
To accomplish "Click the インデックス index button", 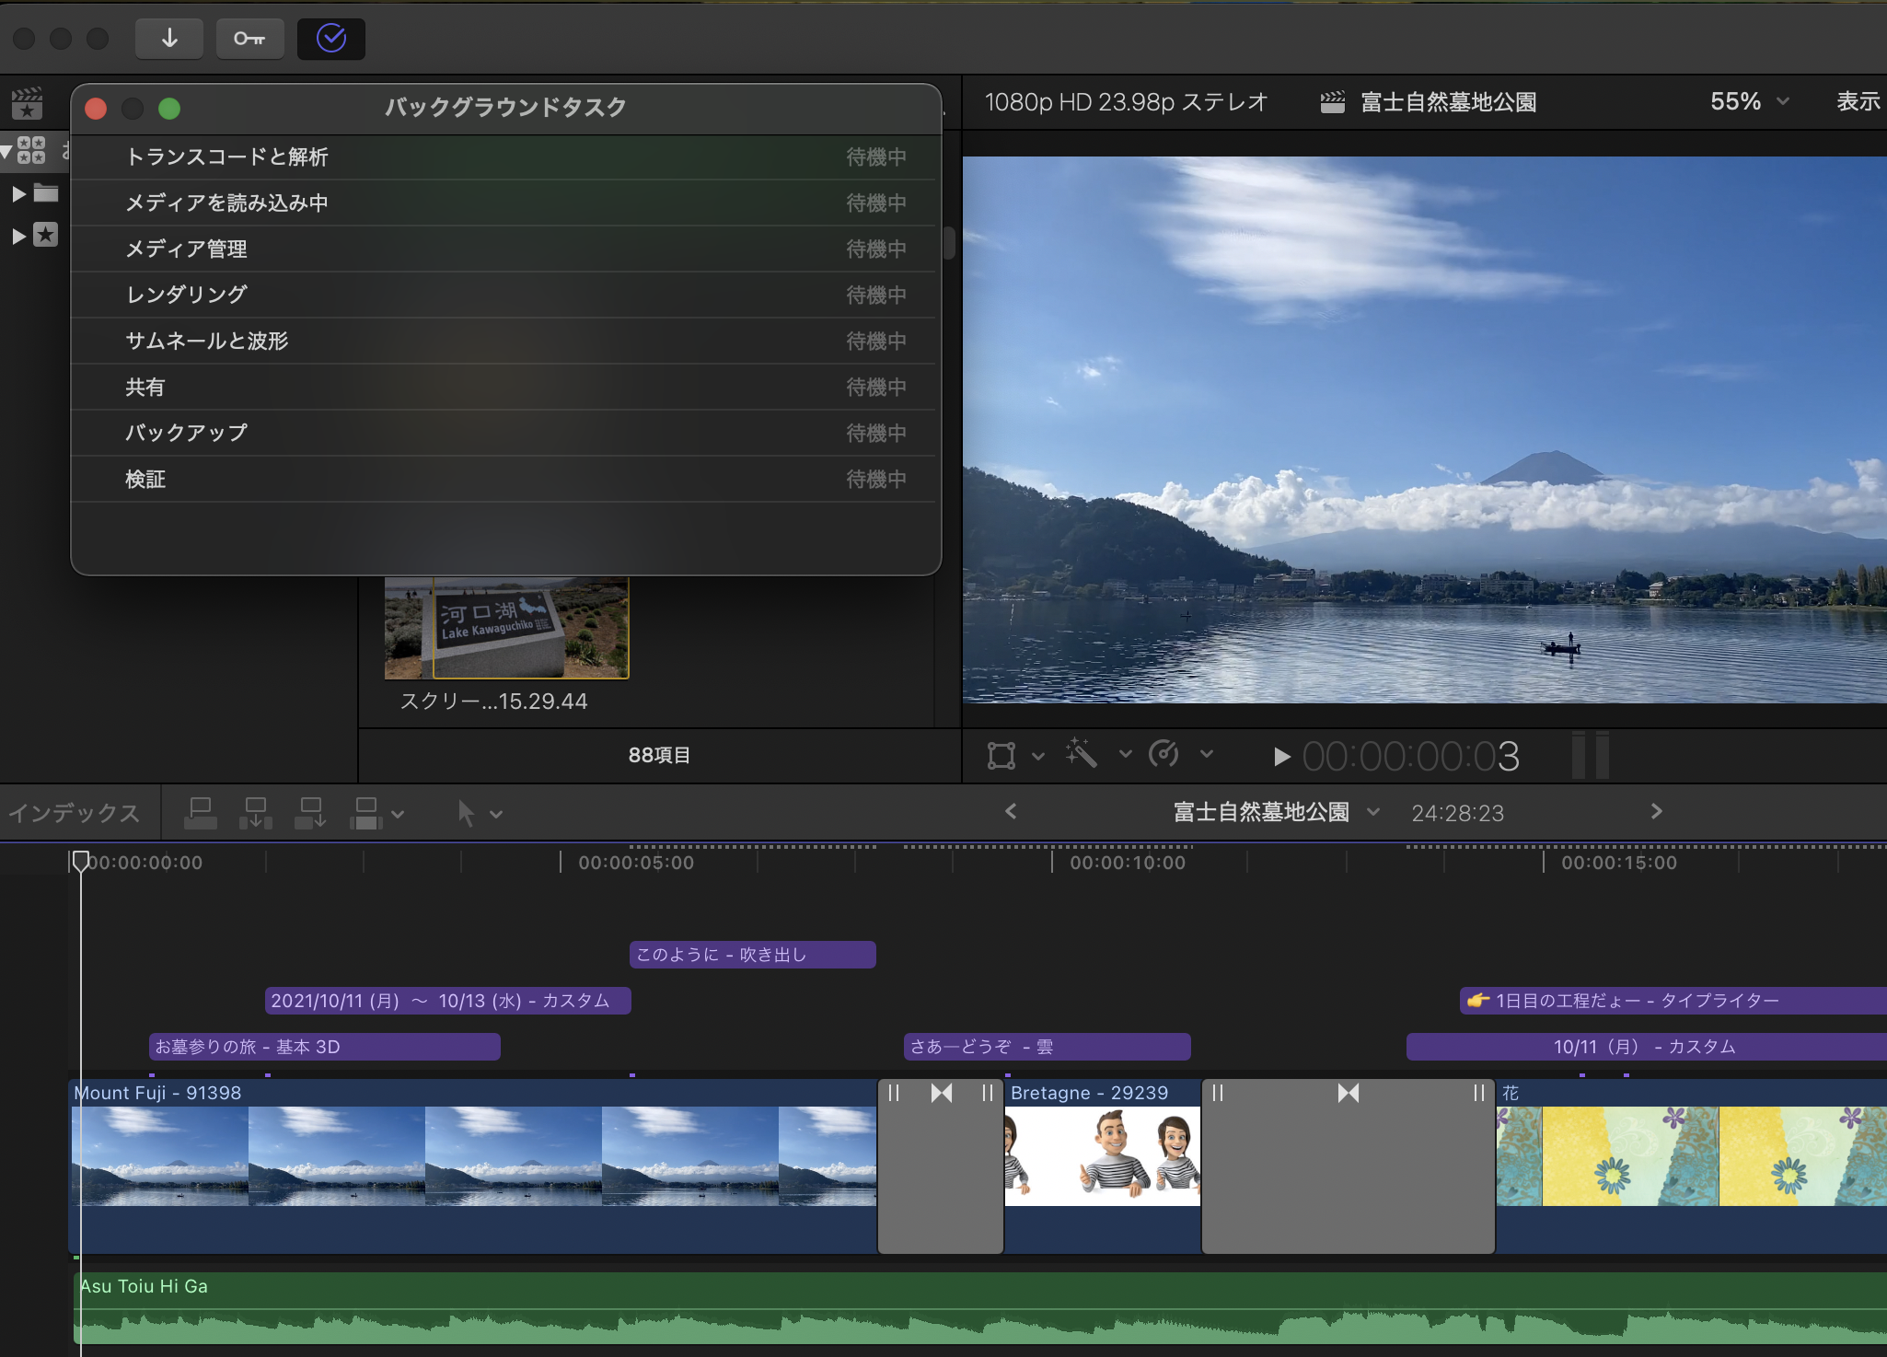I will (74, 813).
